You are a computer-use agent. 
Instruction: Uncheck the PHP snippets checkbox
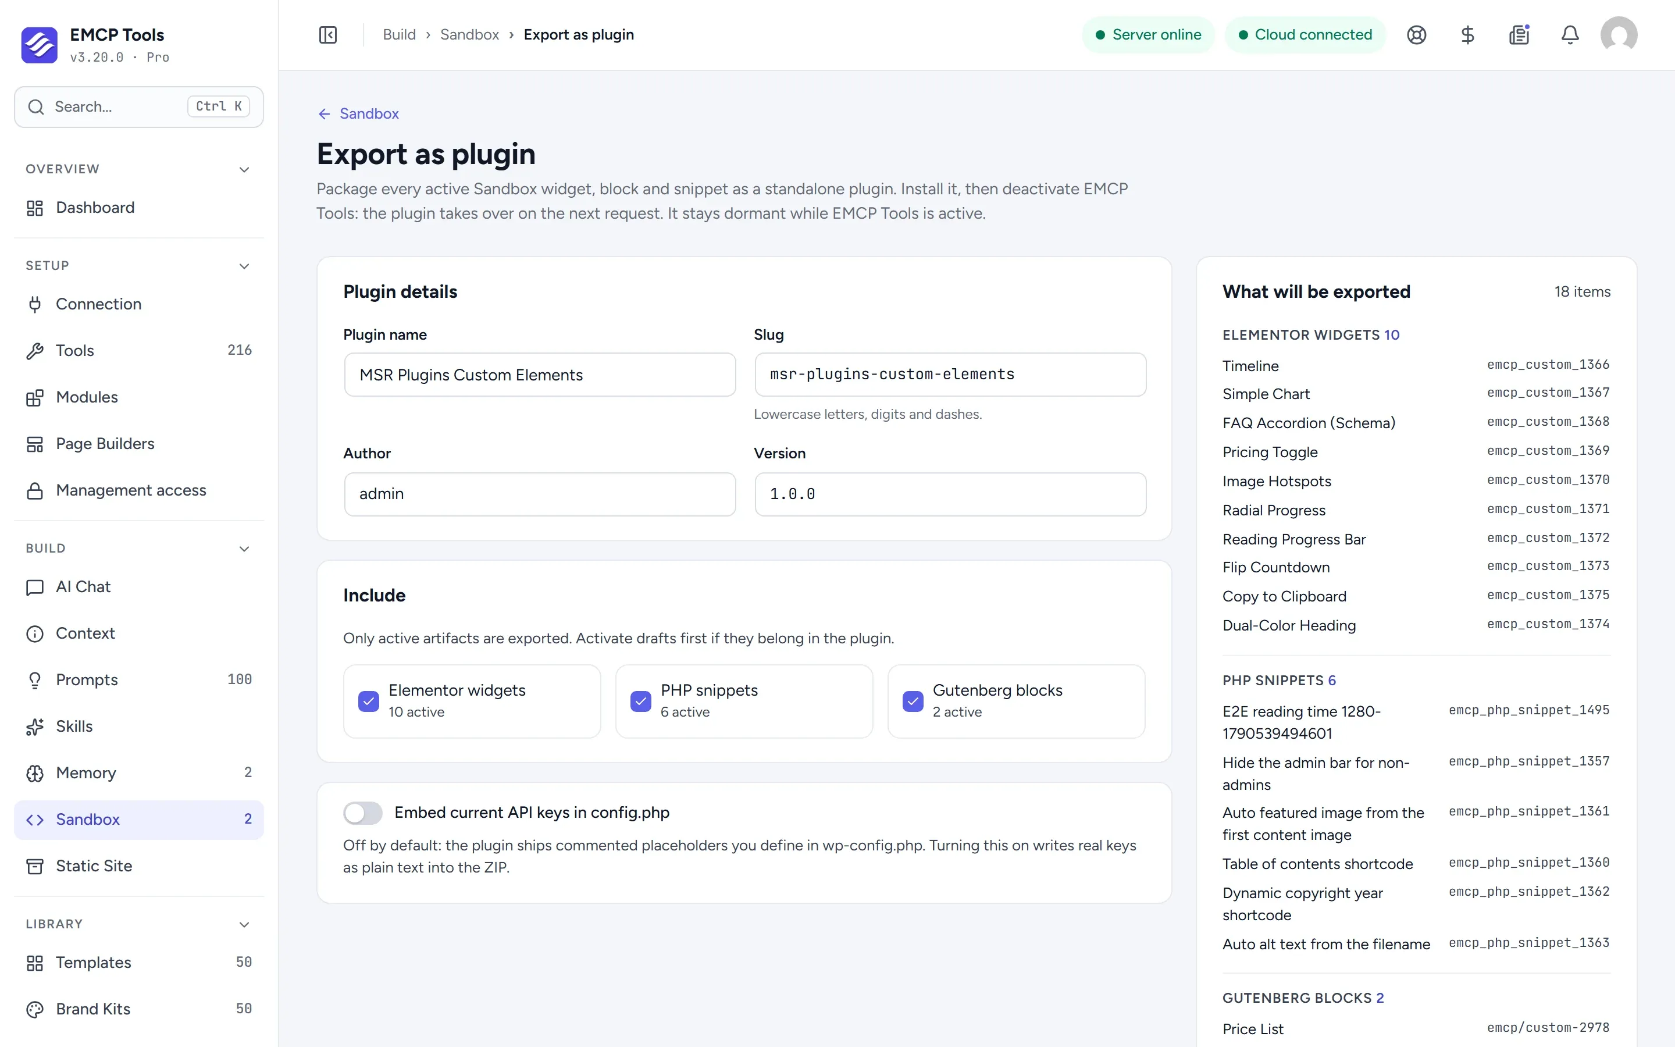tap(641, 701)
